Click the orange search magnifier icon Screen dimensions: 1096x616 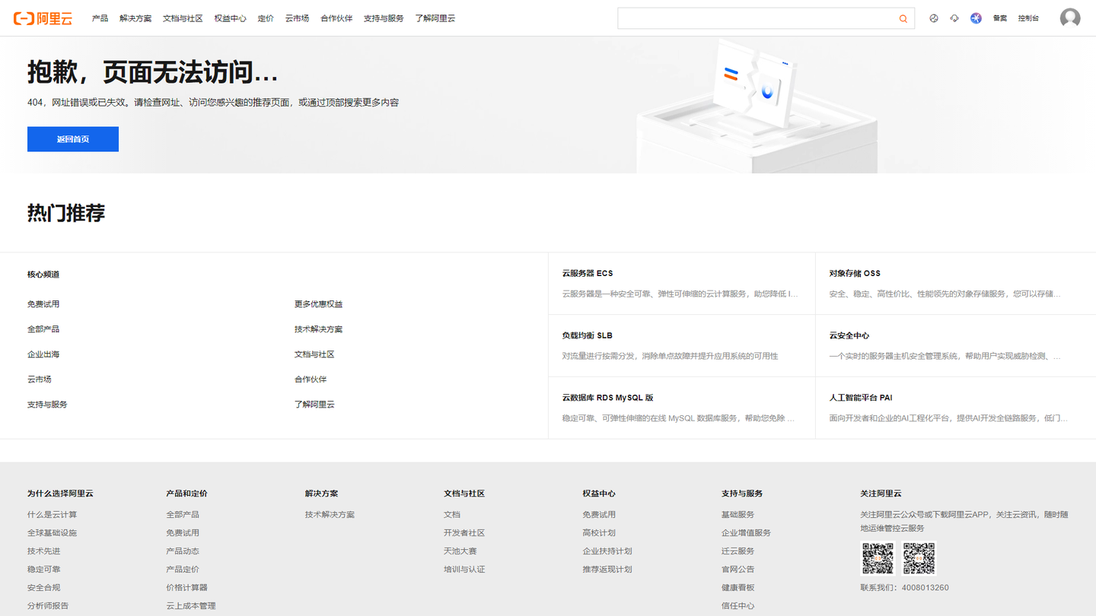pyautogui.click(x=903, y=18)
